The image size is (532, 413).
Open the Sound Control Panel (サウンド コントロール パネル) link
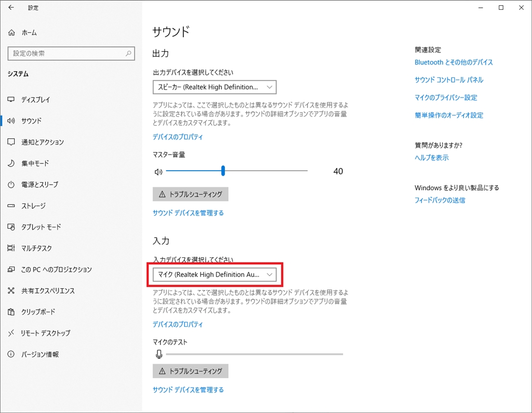tap(449, 80)
